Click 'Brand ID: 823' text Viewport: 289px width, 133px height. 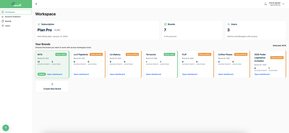43,58
